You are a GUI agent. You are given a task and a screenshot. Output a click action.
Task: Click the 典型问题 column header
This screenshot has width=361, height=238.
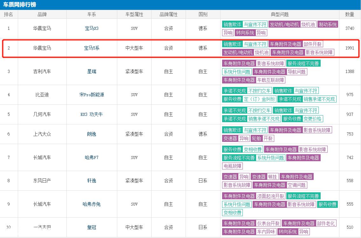[280, 14]
